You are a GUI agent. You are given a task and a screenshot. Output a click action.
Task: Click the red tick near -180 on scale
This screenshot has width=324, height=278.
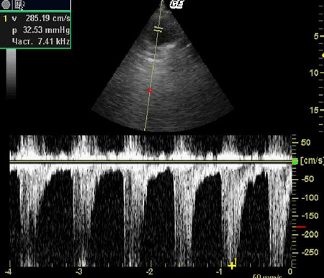301,226
